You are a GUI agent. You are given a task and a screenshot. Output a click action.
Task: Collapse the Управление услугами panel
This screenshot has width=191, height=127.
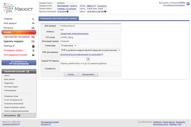pos(28,71)
